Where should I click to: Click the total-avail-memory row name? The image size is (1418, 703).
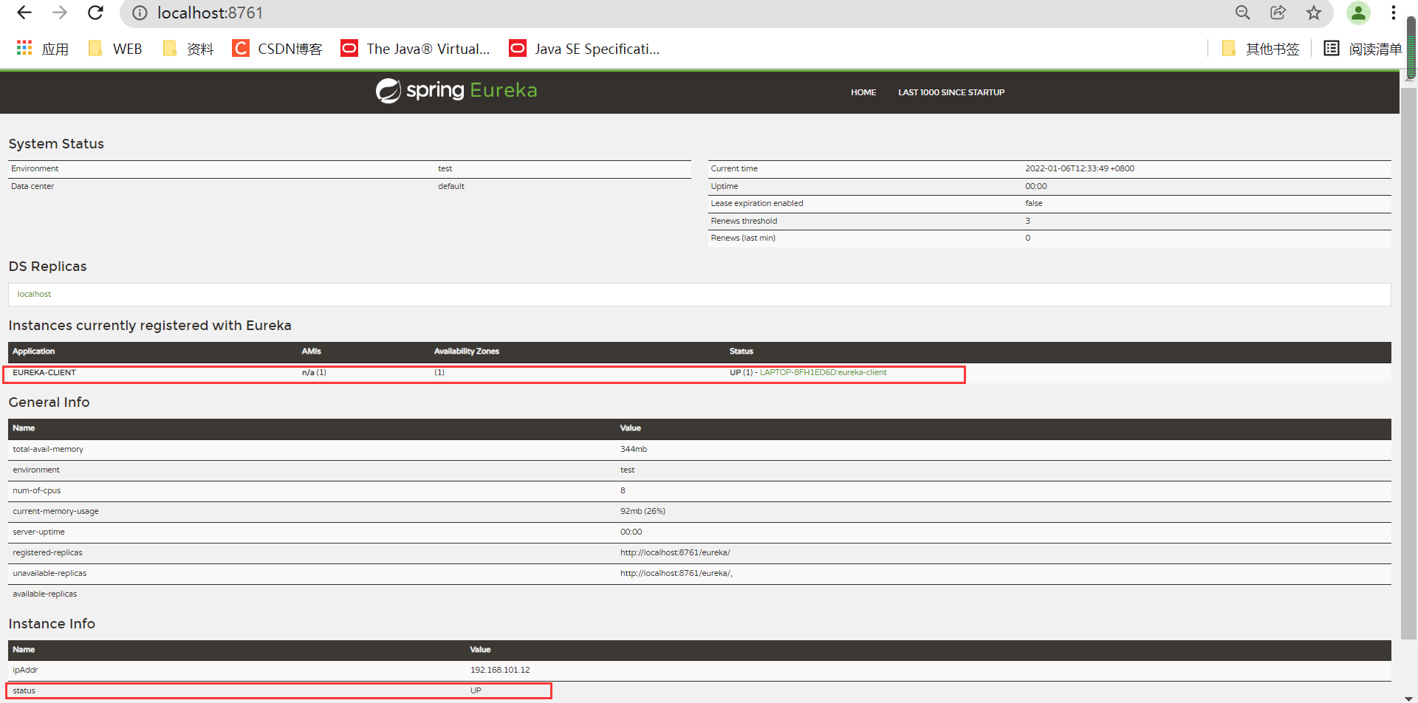(48, 449)
